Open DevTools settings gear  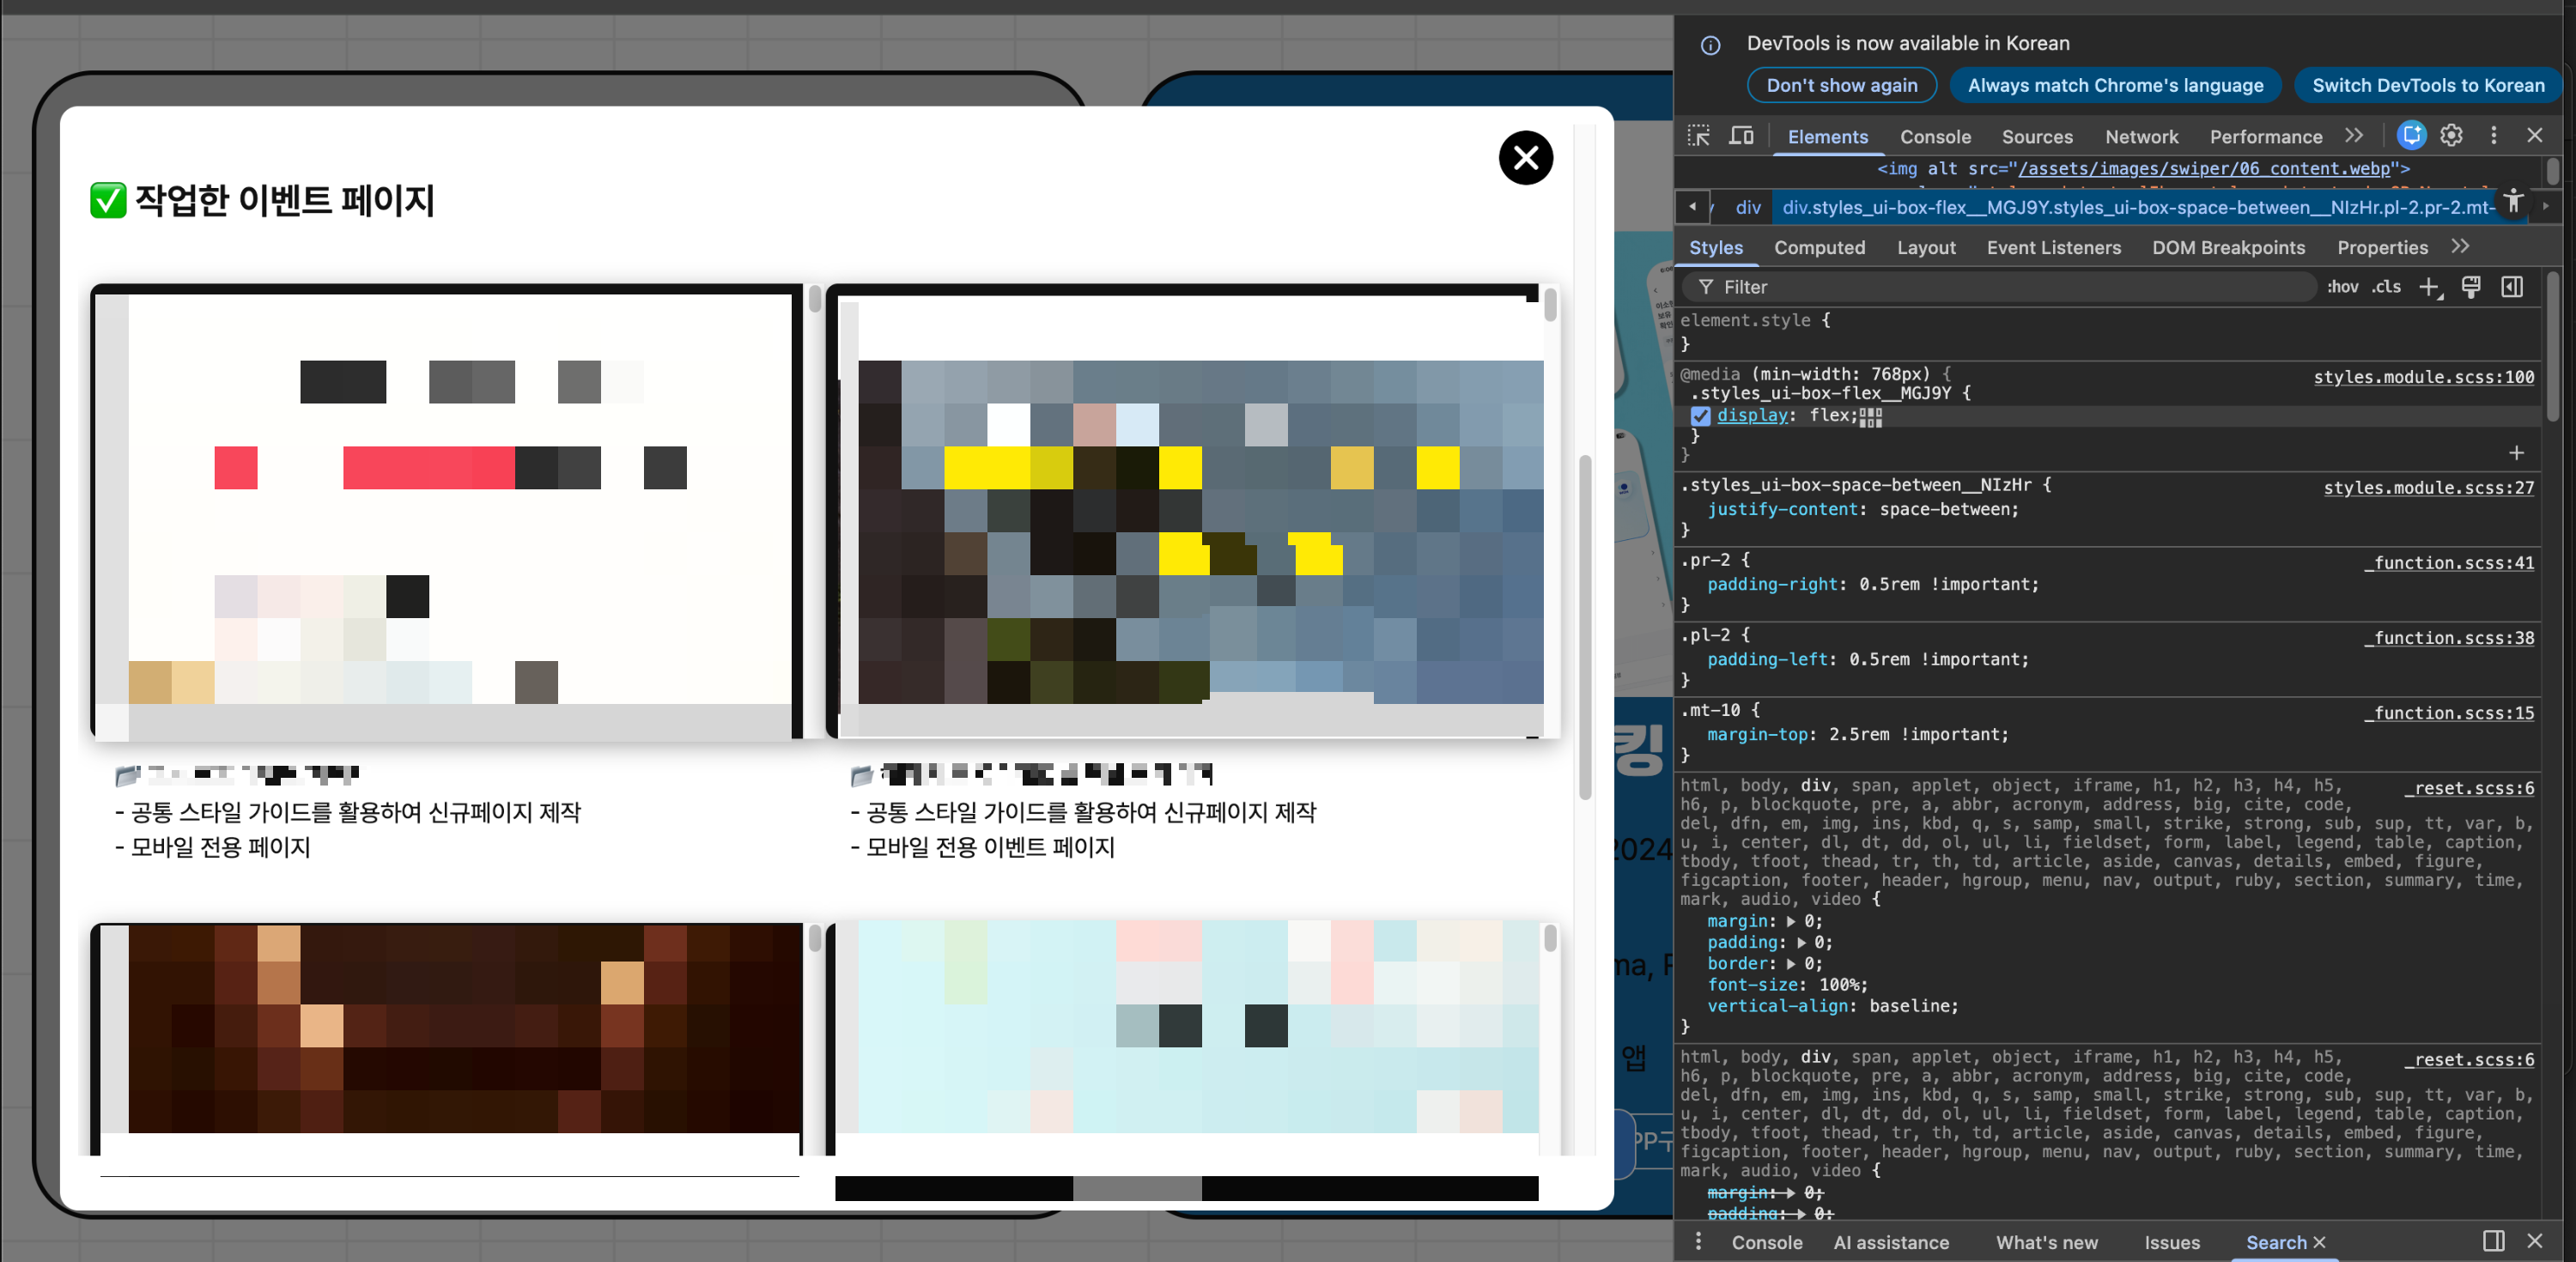click(2451, 135)
